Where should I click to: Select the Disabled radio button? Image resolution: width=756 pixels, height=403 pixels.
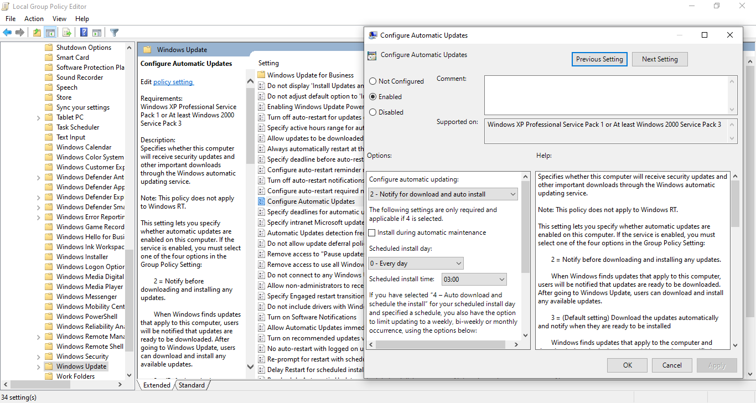click(372, 112)
